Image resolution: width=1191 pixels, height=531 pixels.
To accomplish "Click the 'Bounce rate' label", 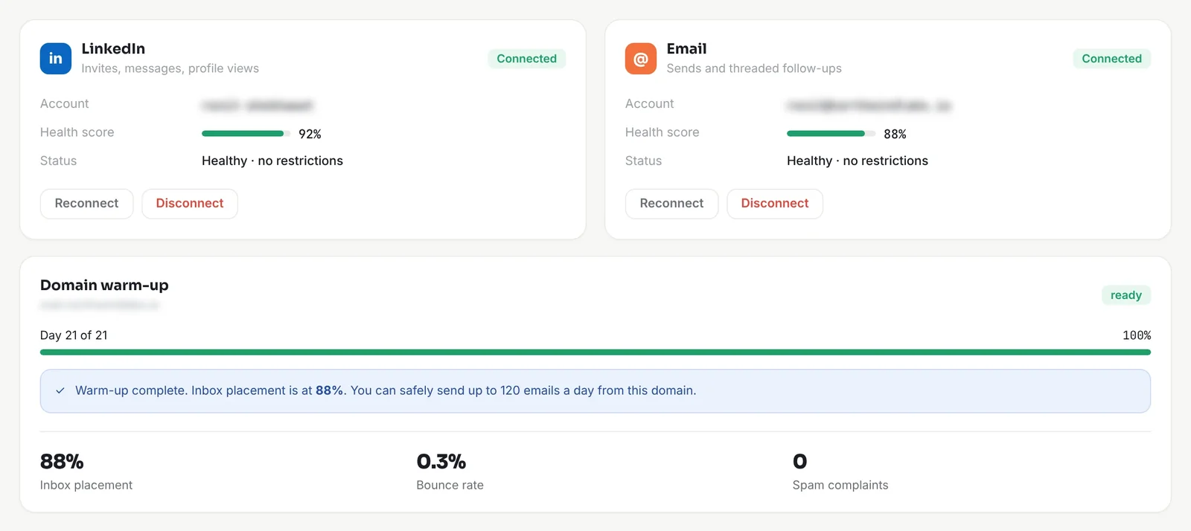I will (x=450, y=485).
